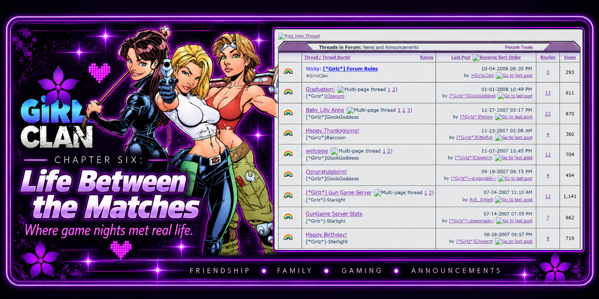Select the rainbow icon for the welcome thread
This screenshot has height=299, width=599.
coord(288,154)
